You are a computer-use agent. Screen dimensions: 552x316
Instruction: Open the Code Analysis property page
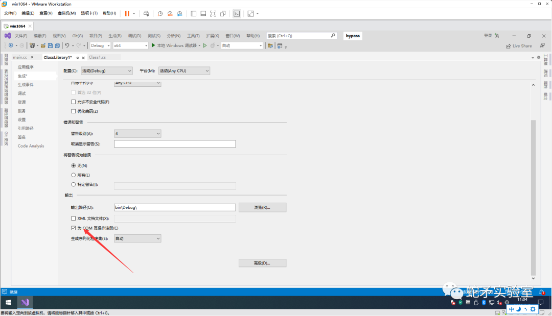point(31,146)
